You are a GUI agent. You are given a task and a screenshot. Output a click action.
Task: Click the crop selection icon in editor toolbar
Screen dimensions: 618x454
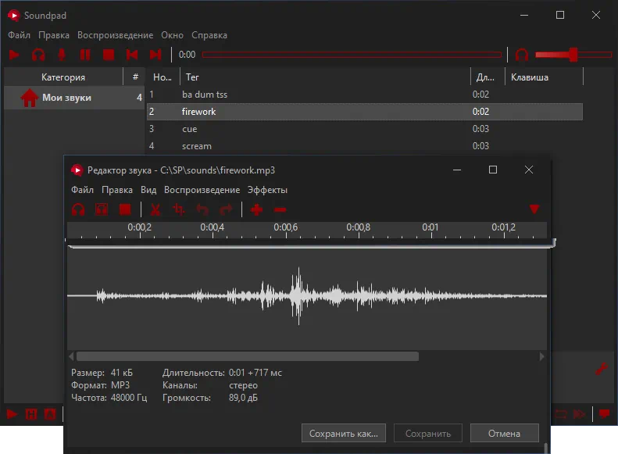pyautogui.click(x=179, y=209)
